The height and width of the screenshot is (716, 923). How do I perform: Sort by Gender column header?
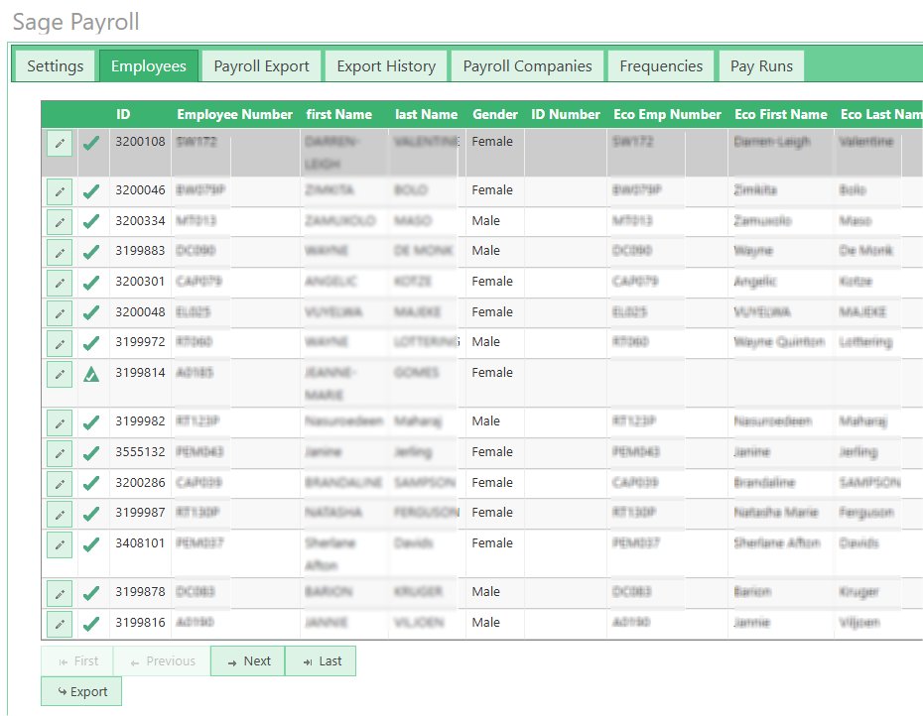coord(495,114)
